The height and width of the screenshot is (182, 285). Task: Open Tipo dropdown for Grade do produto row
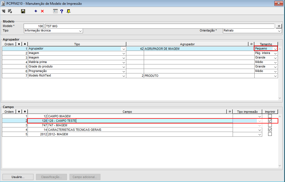point(124,67)
